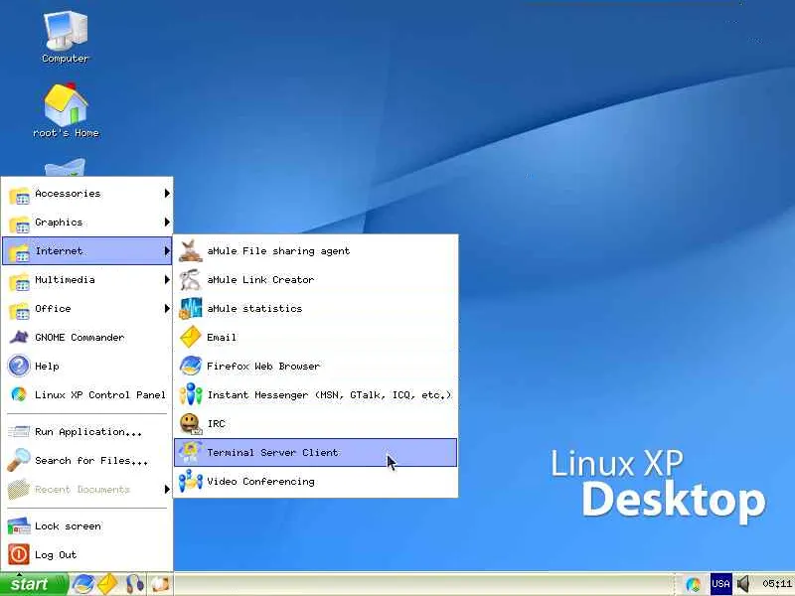795x596 pixels.
Task: Click the Email label in submenu
Action: tap(222, 338)
